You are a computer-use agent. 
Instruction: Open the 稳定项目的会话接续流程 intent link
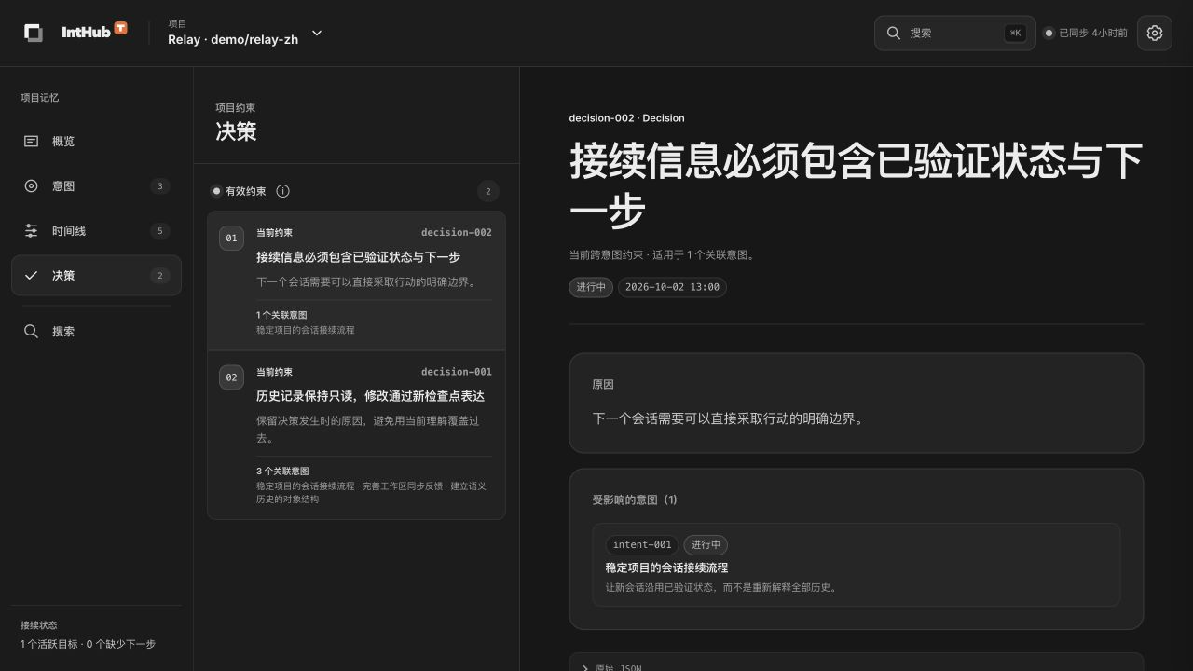coord(666,568)
